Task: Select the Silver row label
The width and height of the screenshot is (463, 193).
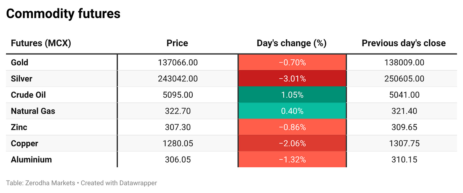Action: 21,79
